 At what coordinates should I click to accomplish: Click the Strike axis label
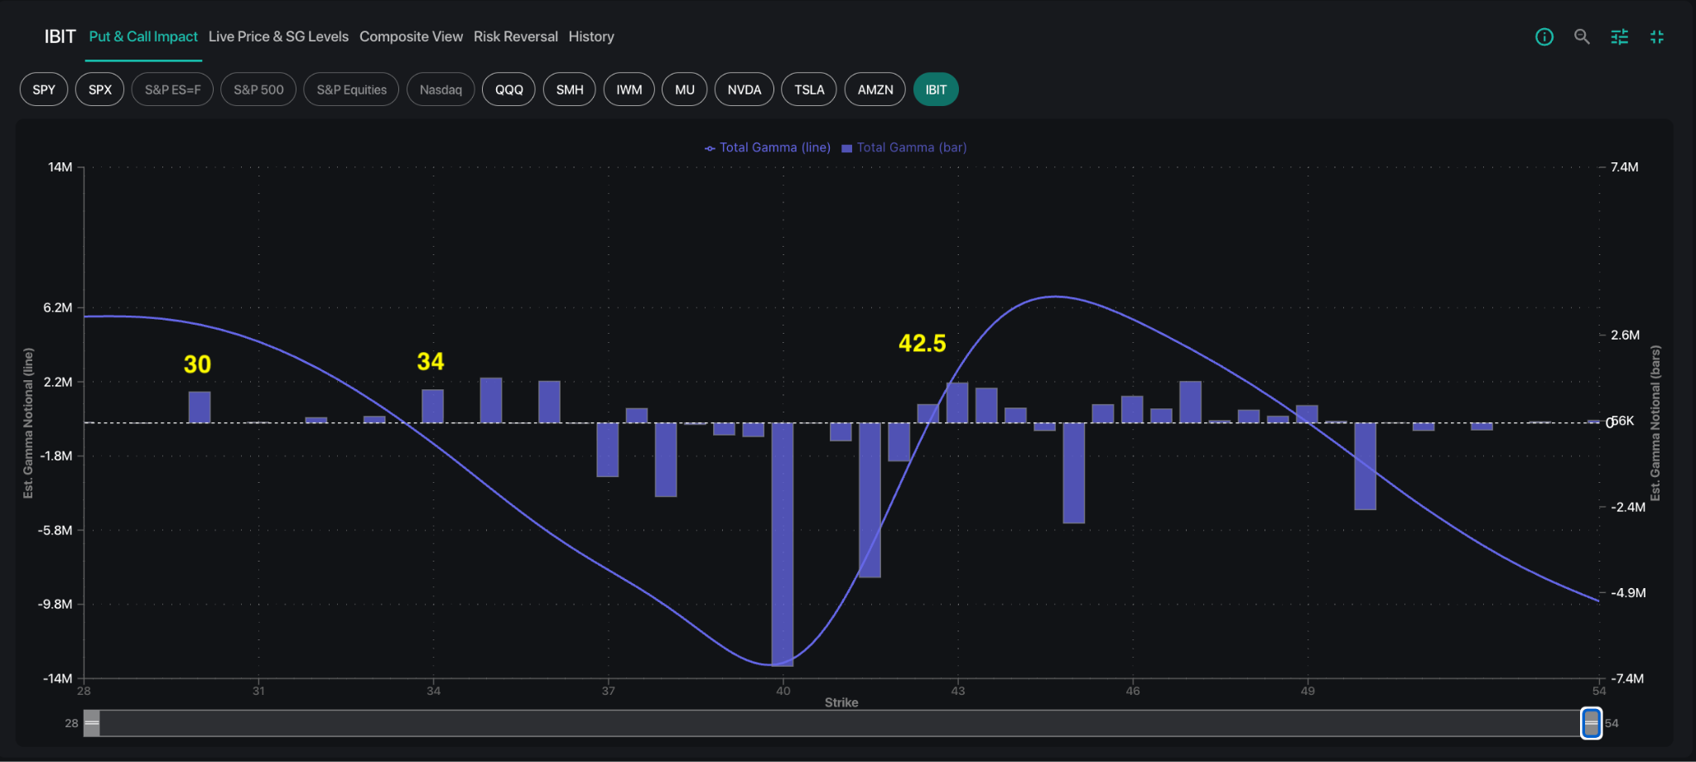coord(841,702)
